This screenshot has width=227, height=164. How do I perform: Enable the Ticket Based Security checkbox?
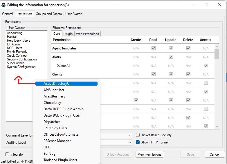coord(138,135)
